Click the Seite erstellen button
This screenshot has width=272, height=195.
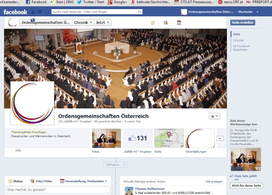click(x=243, y=23)
